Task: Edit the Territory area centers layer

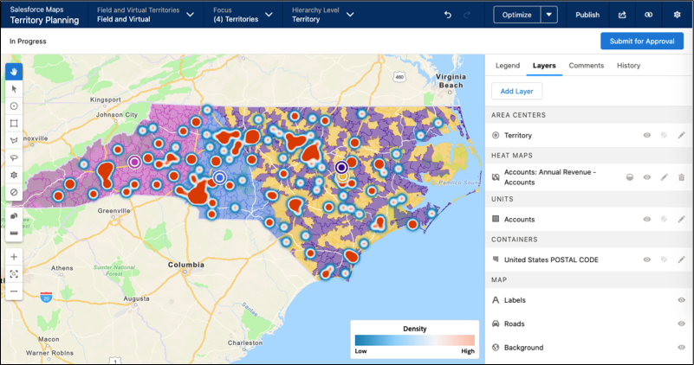Action: point(681,136)
